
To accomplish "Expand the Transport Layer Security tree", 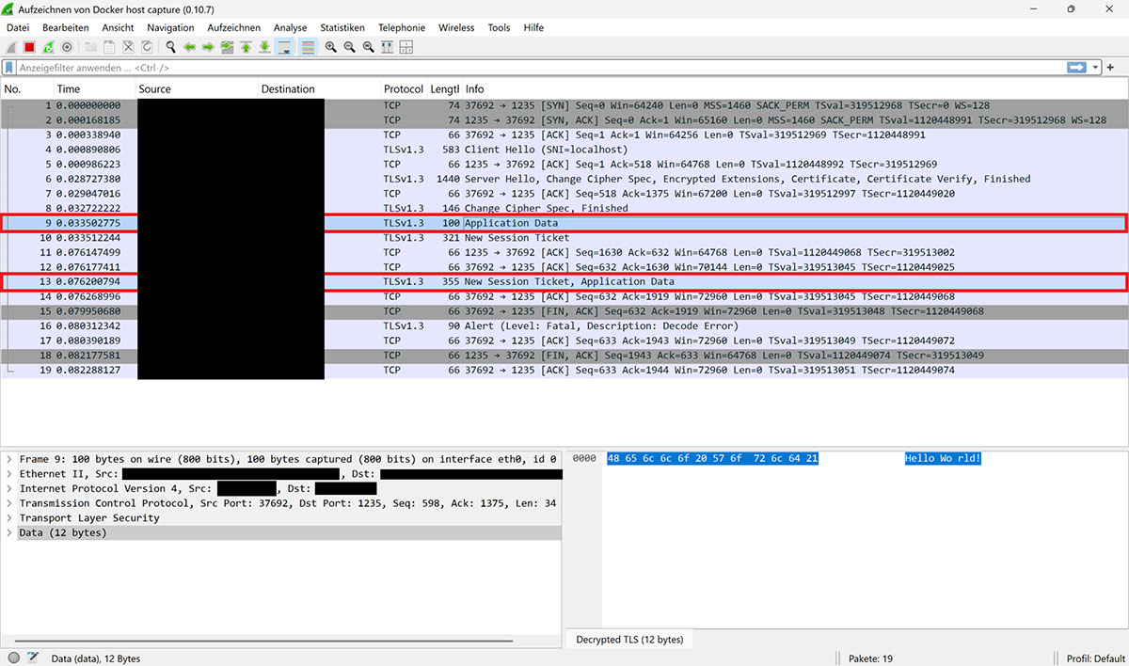I will click(x=9, y=518).
